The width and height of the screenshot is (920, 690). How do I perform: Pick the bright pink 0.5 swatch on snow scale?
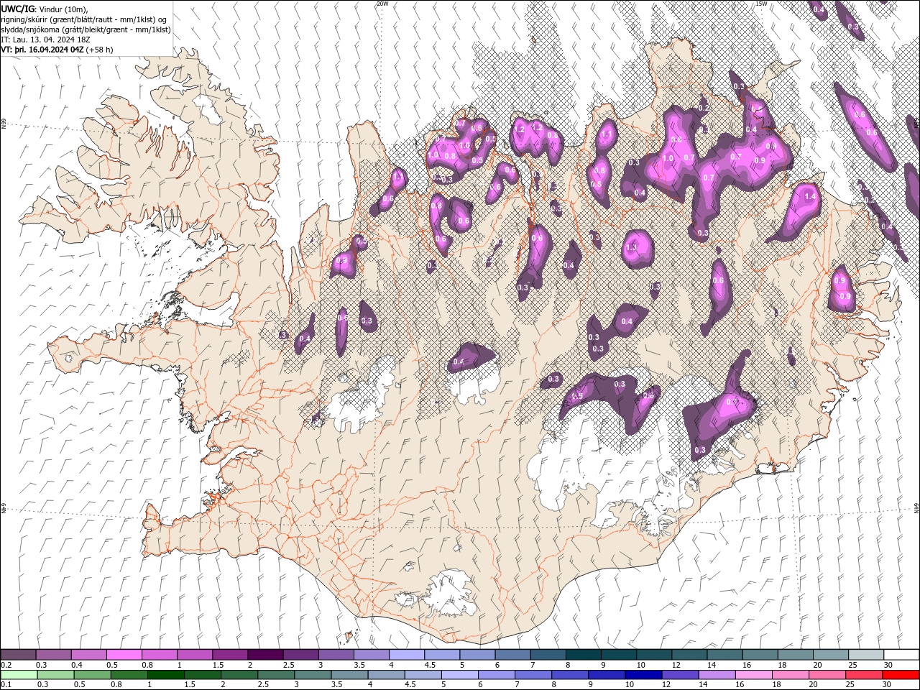124,655
